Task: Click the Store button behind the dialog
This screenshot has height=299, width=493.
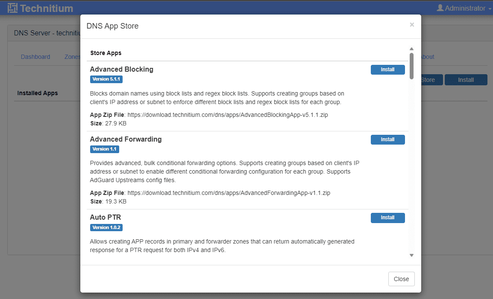Action: [x=428, y=80]
